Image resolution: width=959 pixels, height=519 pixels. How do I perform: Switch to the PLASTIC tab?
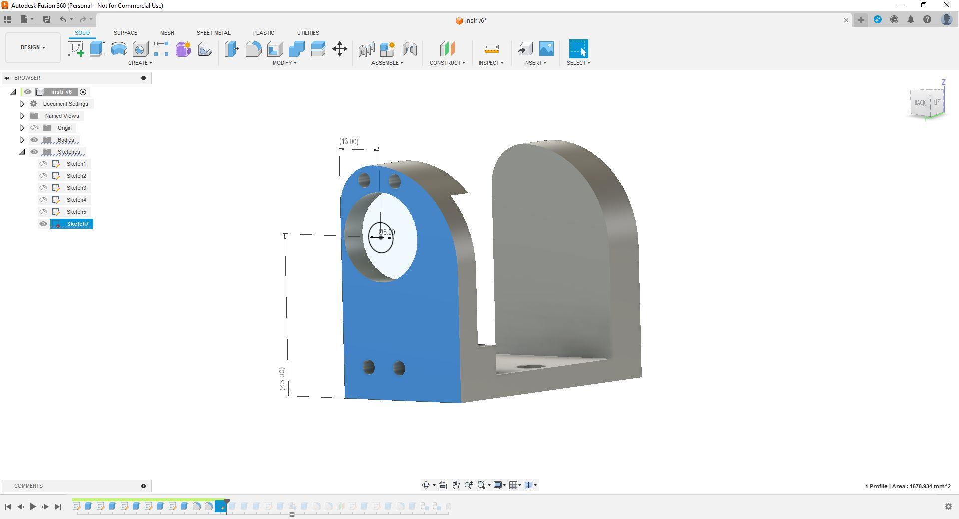tap(263, 33)
